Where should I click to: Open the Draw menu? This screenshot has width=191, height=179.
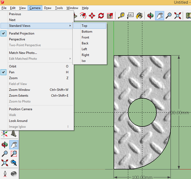coord(48,8)
